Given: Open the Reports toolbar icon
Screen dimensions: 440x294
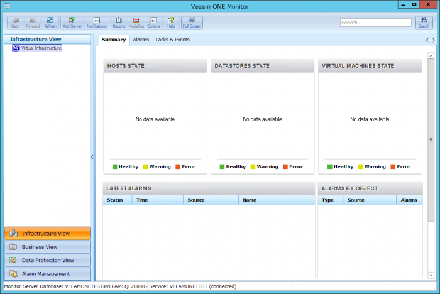Looking at the screenshot, I should 119,23.
